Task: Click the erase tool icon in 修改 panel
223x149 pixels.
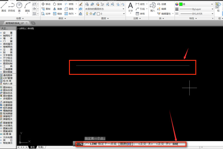Action: click(81, 4)
